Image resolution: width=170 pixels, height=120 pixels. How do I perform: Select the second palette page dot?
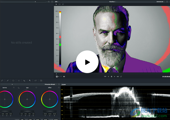14,84
